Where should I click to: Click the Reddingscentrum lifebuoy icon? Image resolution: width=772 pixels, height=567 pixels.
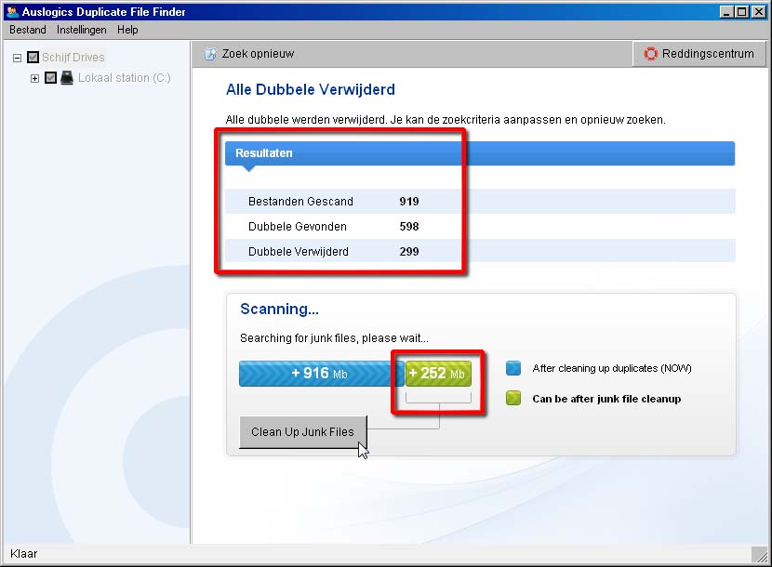650,54
